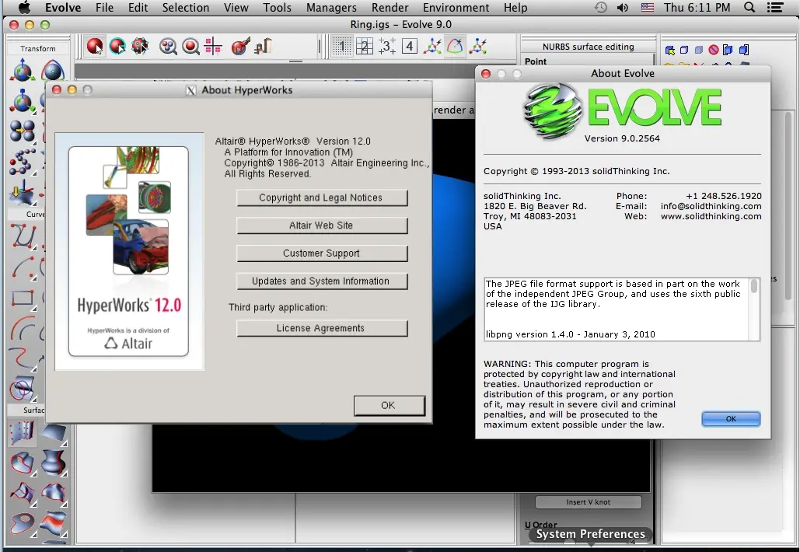
Task: Click the zoom-all magnifier icon
Action: point(168,47)
